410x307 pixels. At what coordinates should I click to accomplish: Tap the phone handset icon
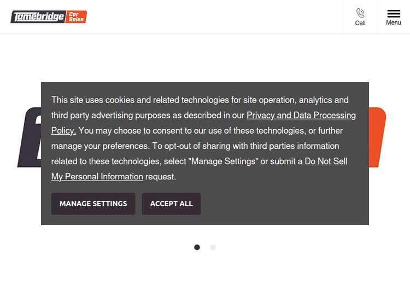click(360, 13)
